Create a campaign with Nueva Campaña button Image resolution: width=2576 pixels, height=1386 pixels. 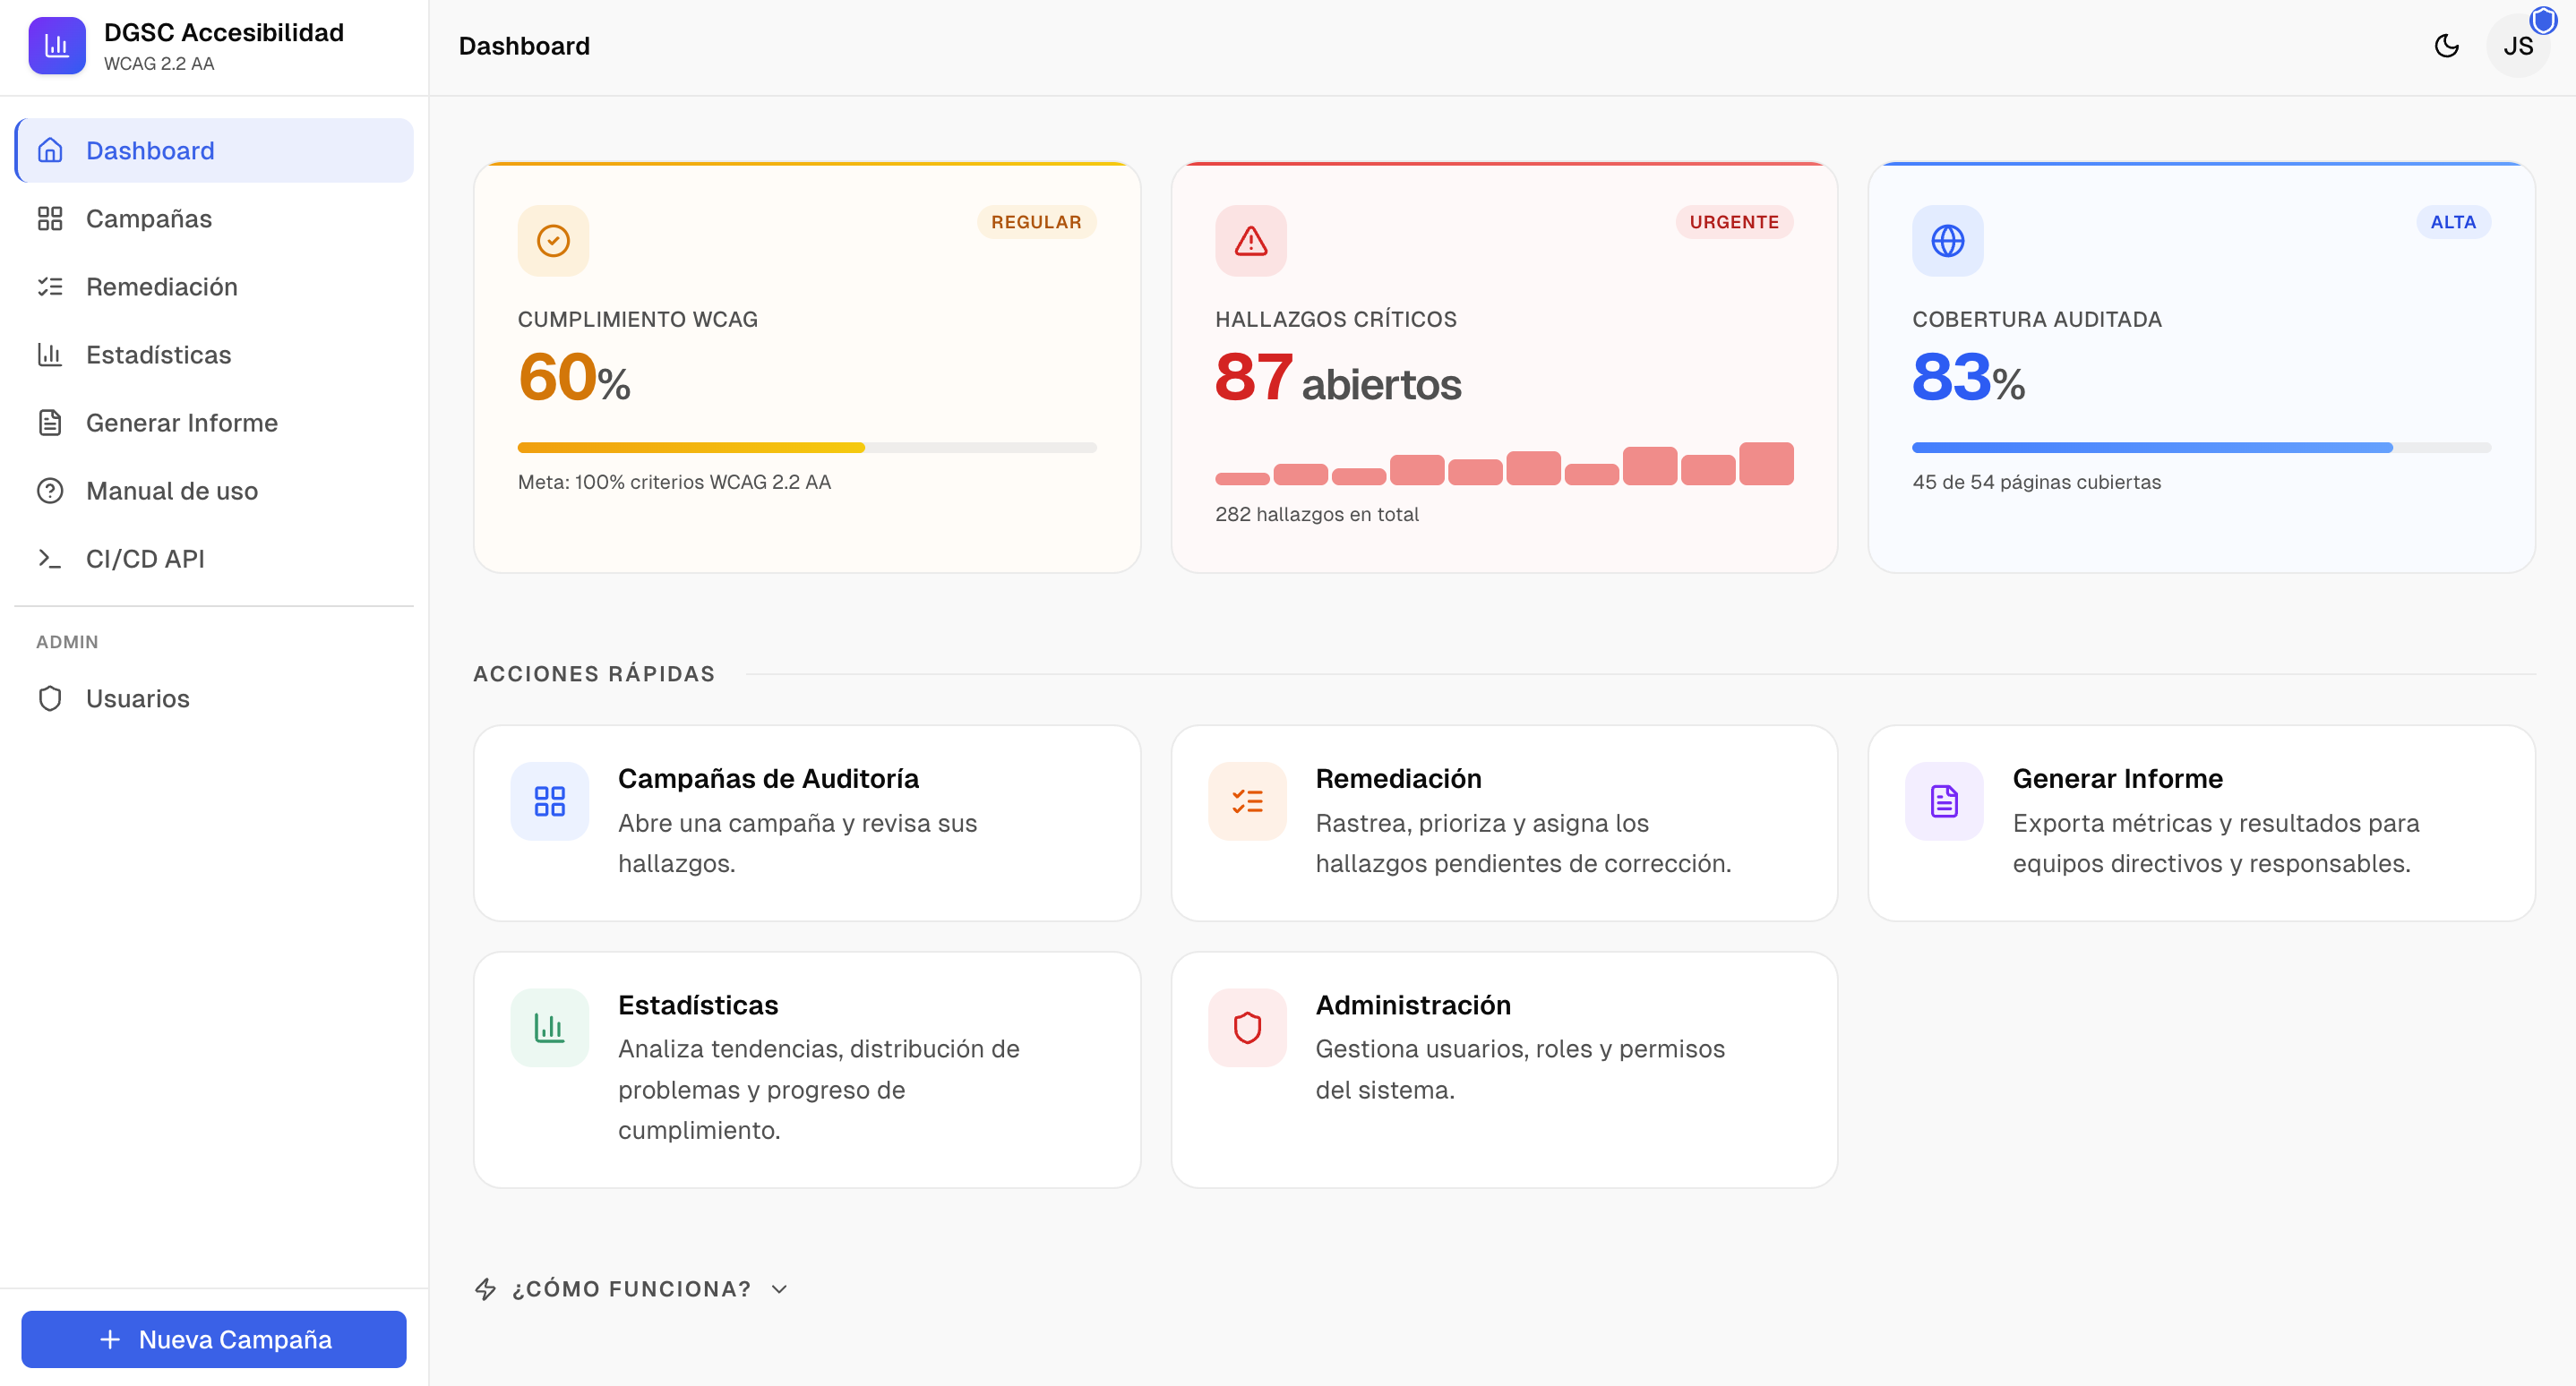[x=214, y=1339]
